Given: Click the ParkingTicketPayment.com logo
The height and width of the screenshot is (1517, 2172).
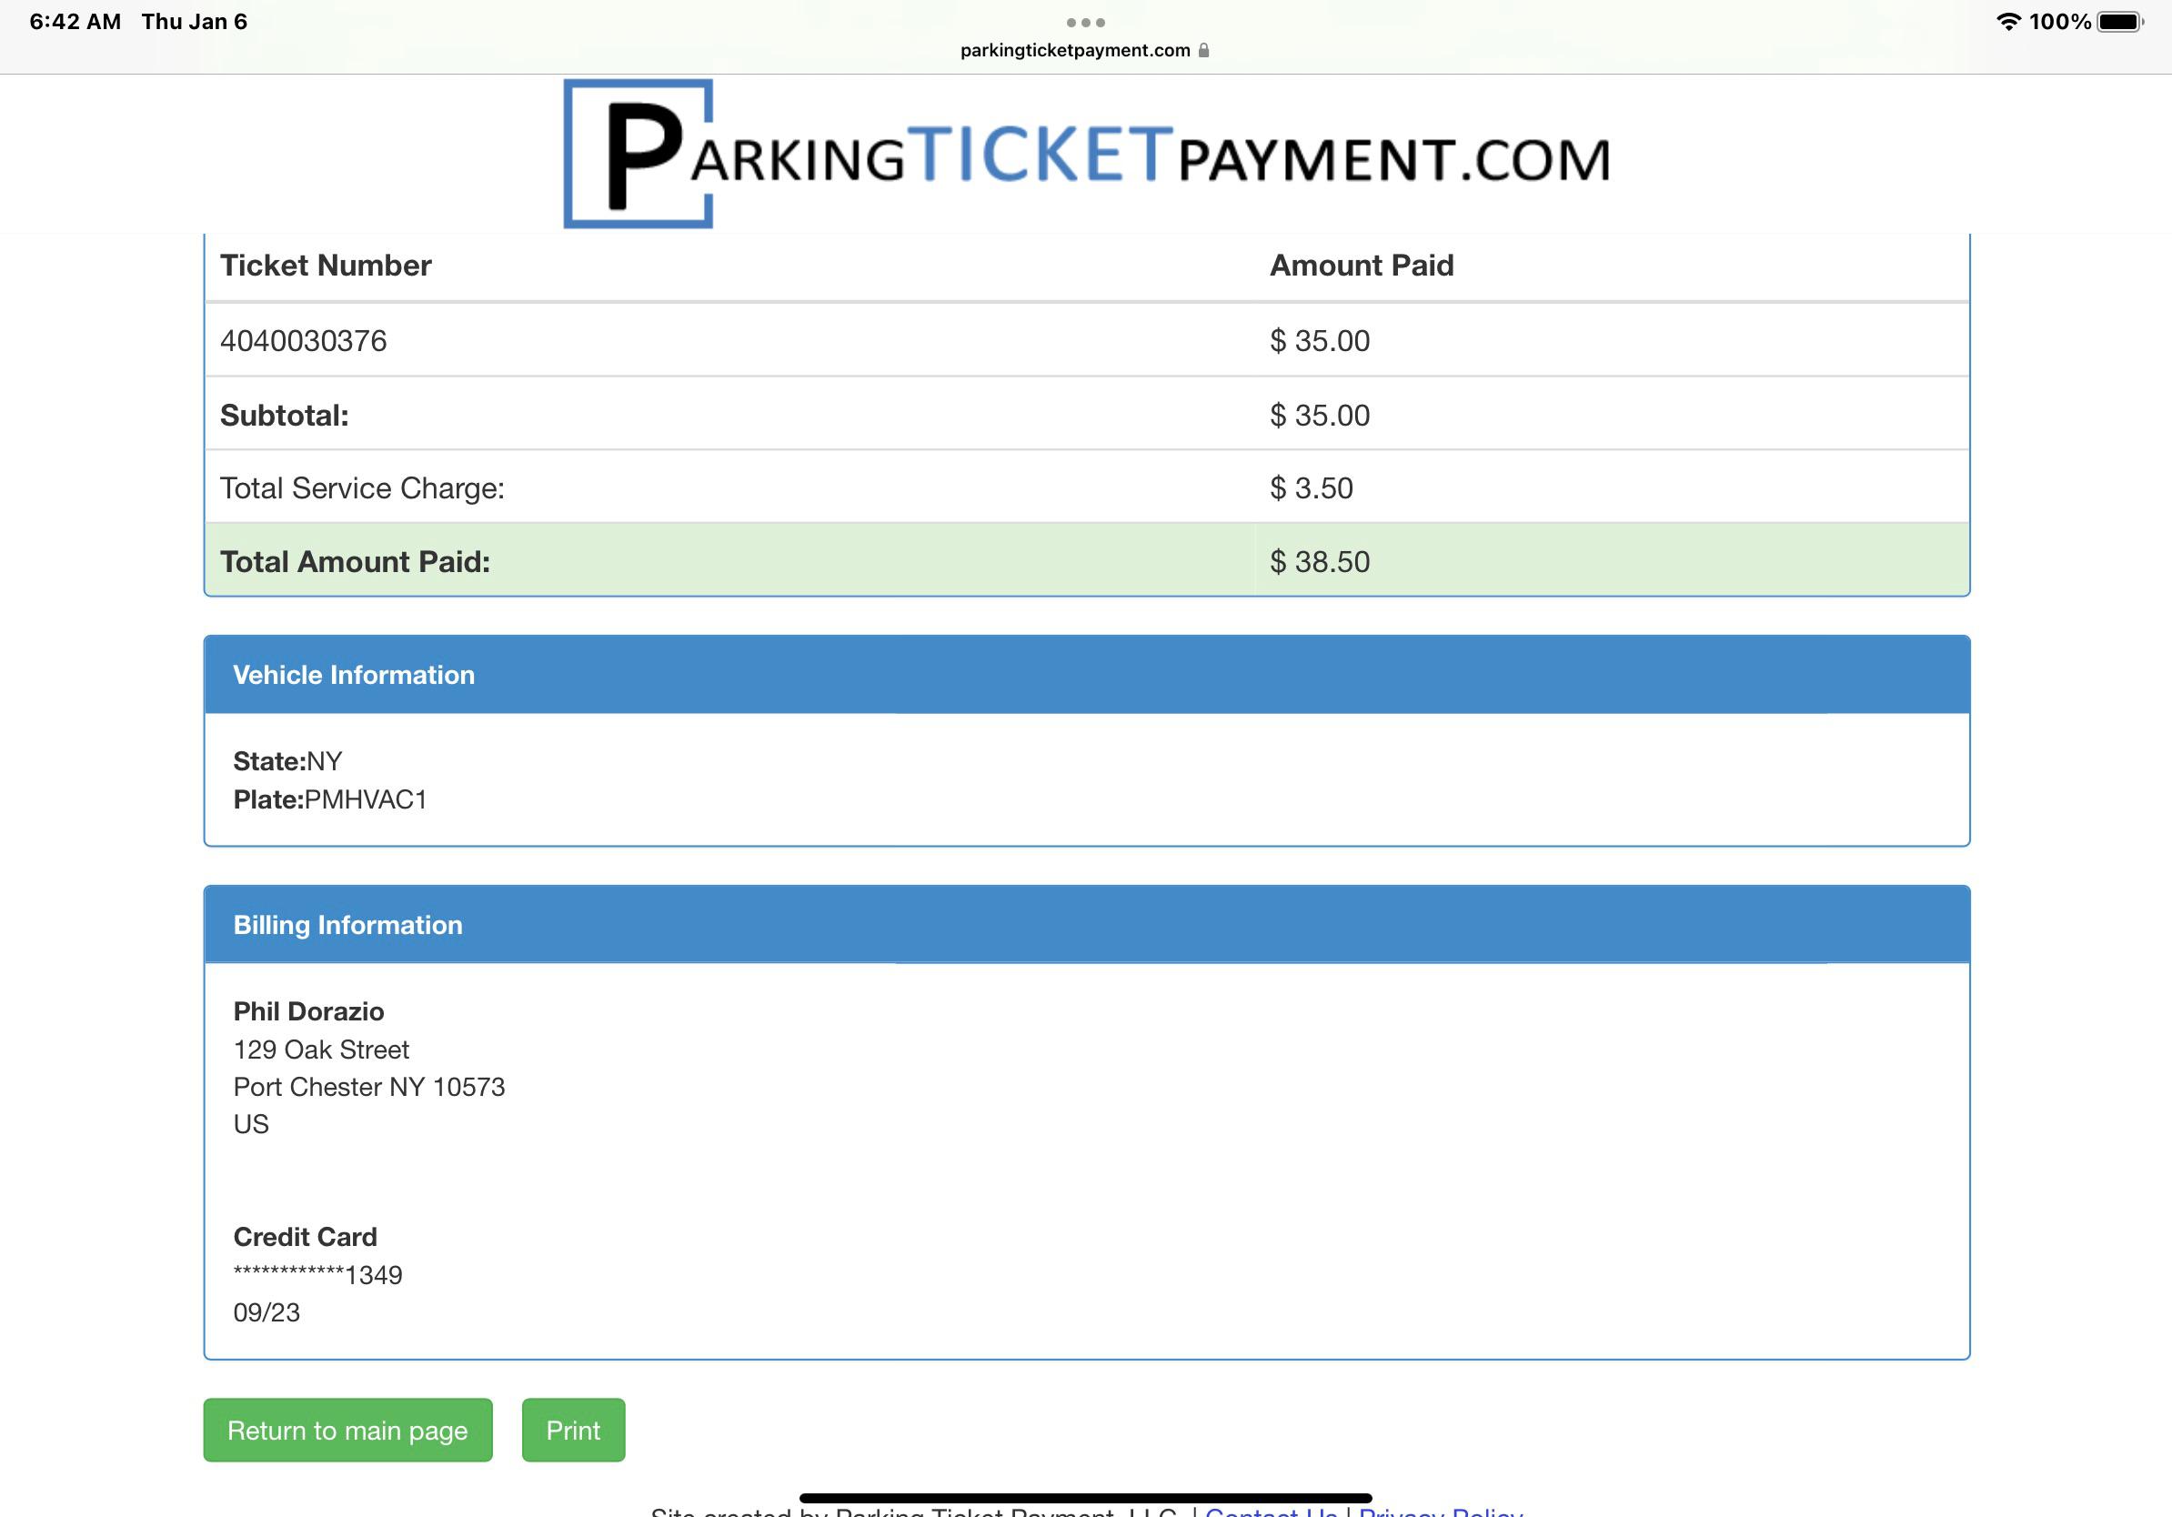Looking at the screenshot, I should coord(1086,155).
